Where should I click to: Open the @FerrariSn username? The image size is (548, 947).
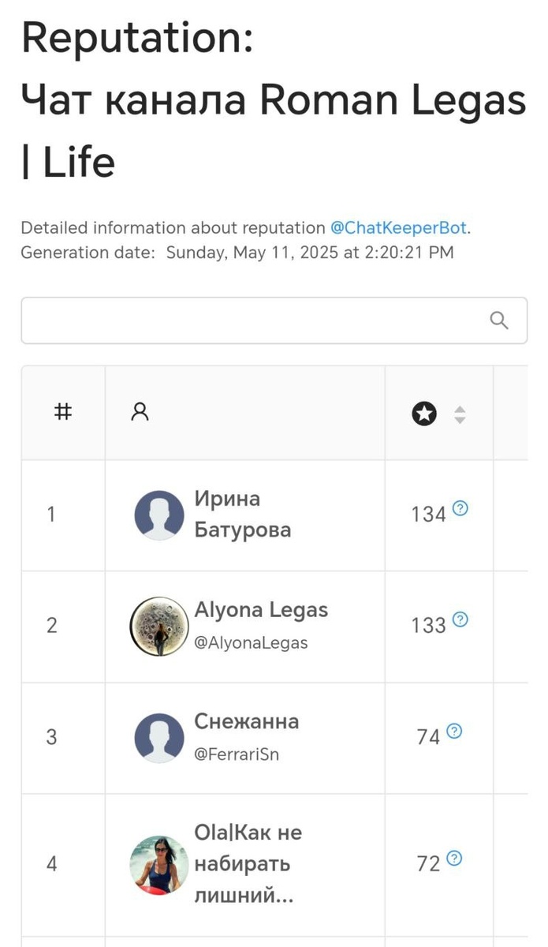(237, 754)
